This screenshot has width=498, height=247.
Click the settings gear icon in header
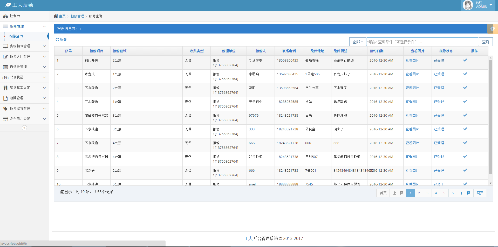[x=493, y=29]
